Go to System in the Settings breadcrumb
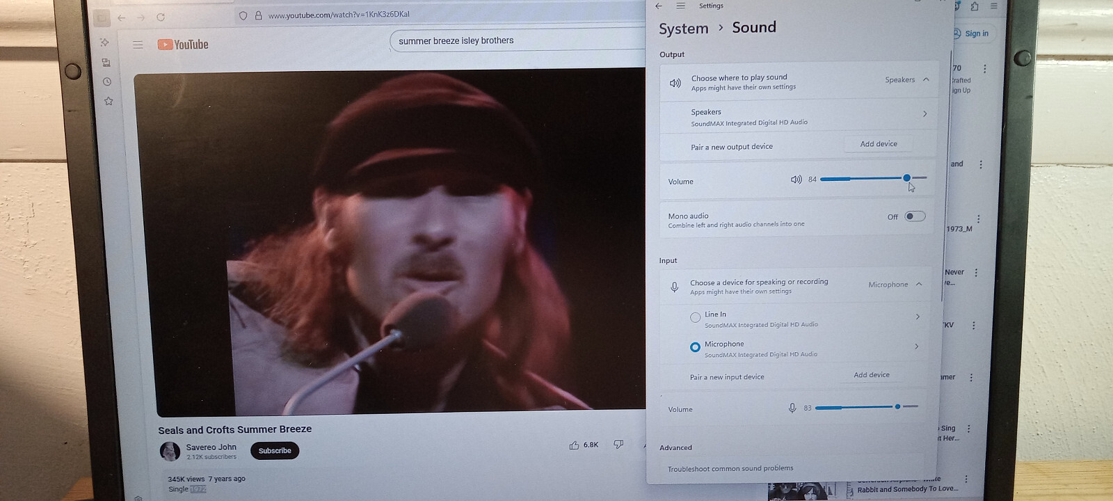This screenshot has width=1113, height=501. coord(683,29)
